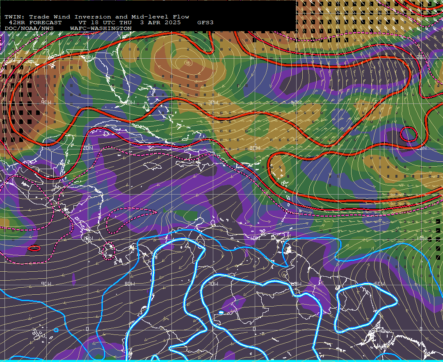Image resolution: width=443 pixels, height=362 pixels.
Task: Click the Jamaica island outline
Action: (x=153, y=165)
